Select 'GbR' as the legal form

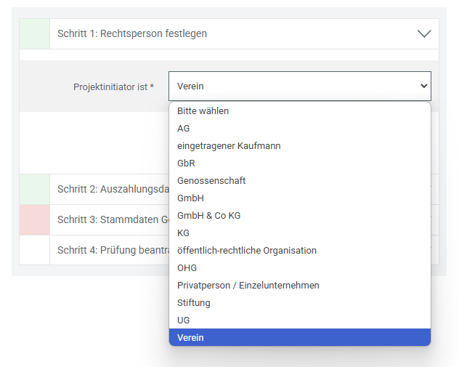187,164
